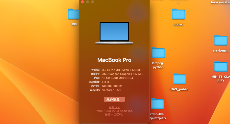Image resolution: width=230 pixels, height=124 pixels.
Task: Click the ffmpeg-python folder name label
Action: pyautogui.click(x=158, y=65)
